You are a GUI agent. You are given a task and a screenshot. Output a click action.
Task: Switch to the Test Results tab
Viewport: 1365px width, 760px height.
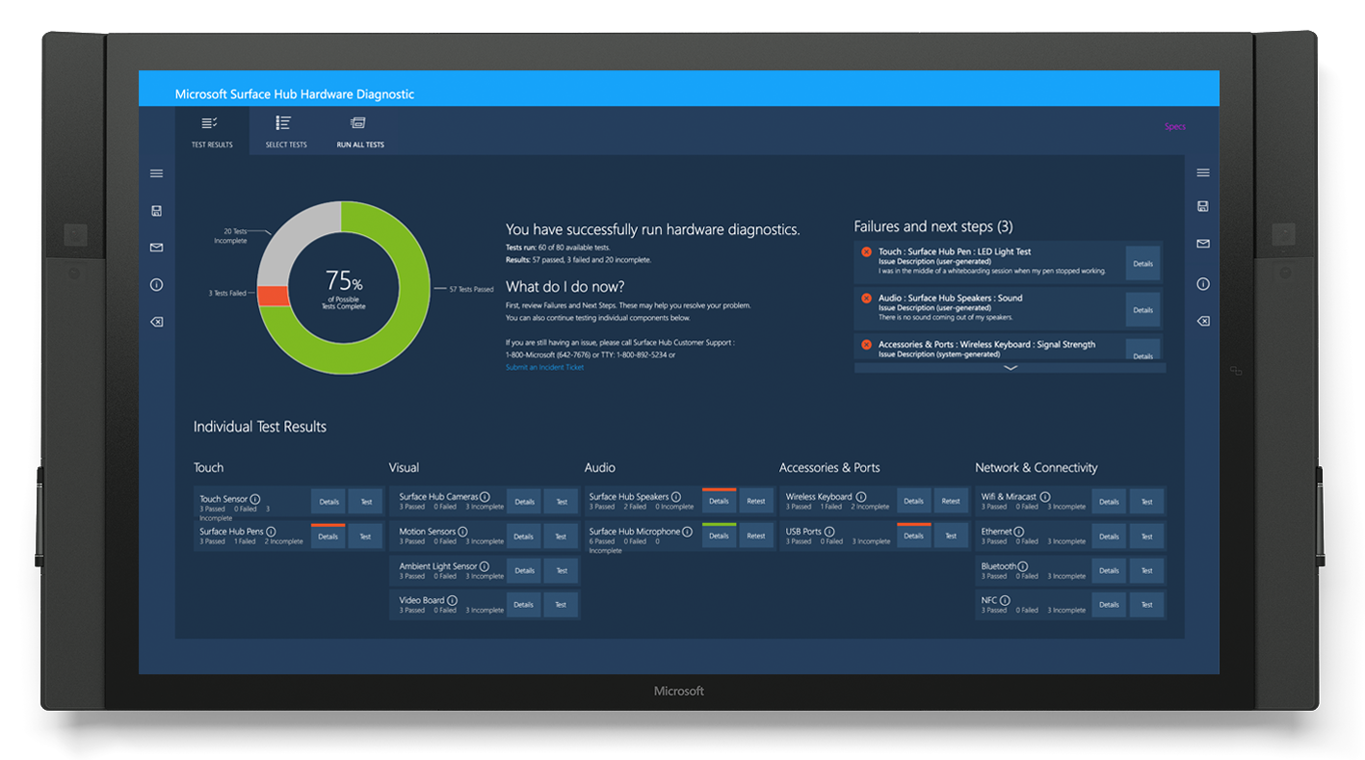tap(212, 131)
